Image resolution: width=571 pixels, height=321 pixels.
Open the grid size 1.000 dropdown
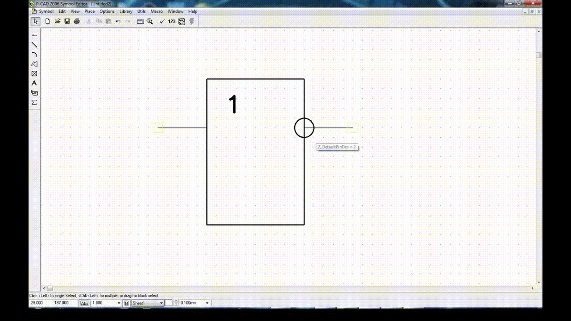pos(119,303)
